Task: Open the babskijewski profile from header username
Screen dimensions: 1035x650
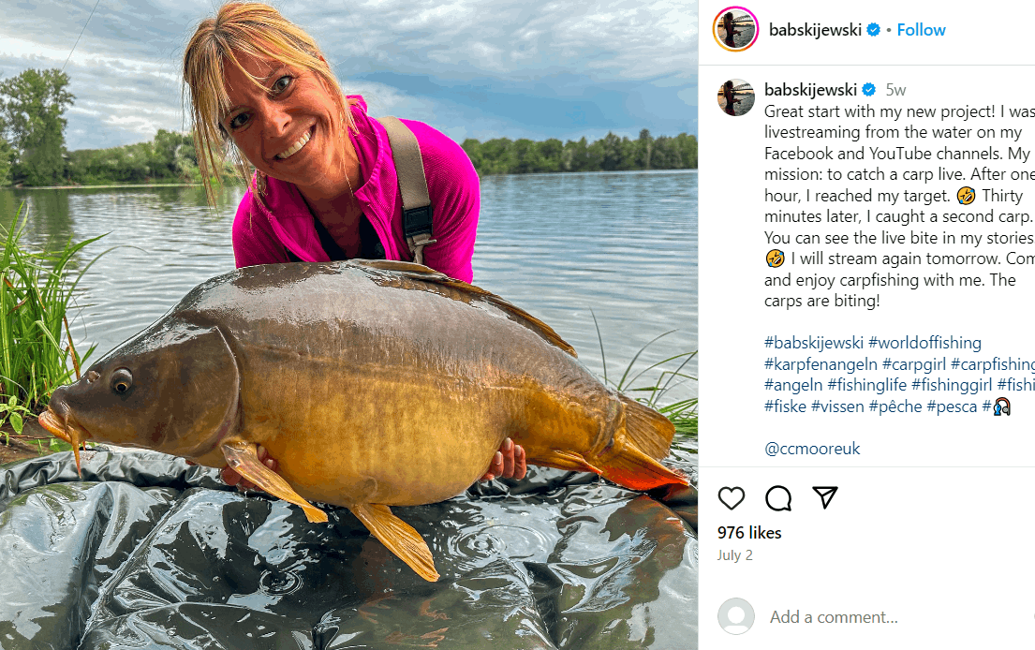Action: (x=815, y=30)
